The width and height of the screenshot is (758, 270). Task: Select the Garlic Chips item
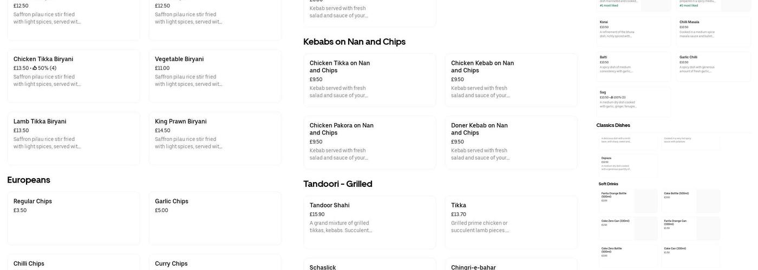pos(214,218)
